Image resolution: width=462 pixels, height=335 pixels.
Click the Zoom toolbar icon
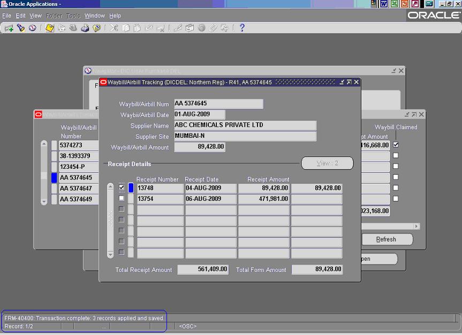point(190,28)
